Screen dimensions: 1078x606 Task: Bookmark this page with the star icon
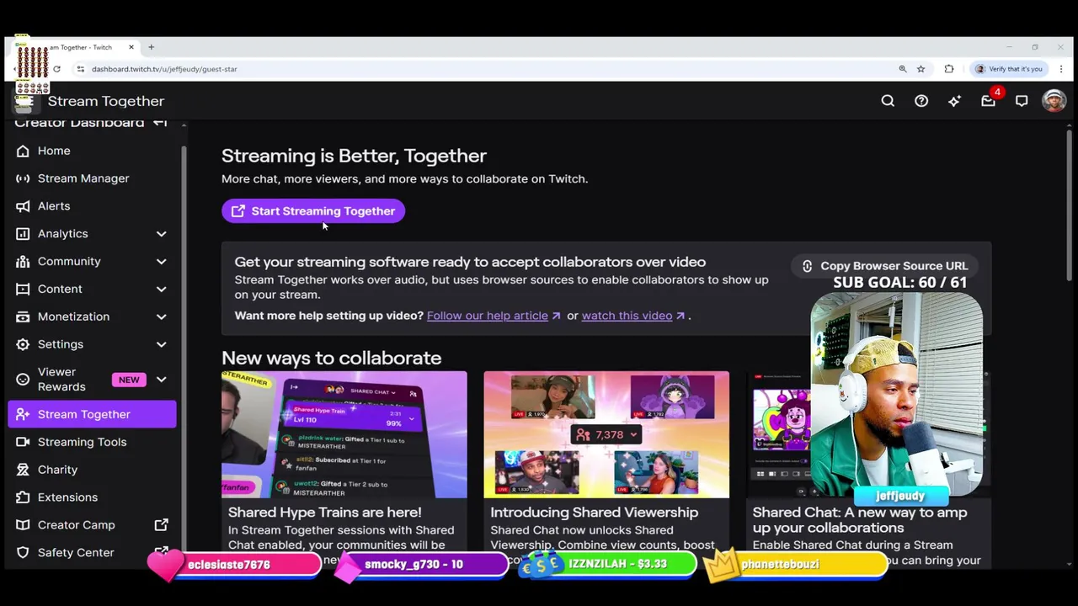[x=921, y=69]
